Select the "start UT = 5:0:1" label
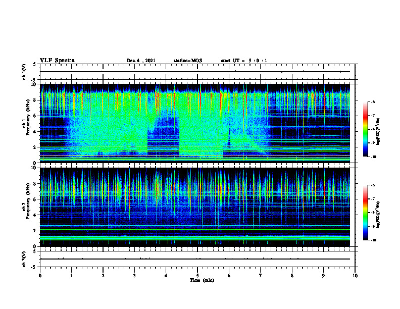The width and height of the screenshot is (400, 309). (x=244, y=61)
